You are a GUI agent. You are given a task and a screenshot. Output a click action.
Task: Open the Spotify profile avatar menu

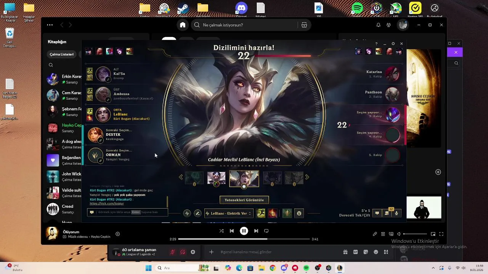pos(403,25)
